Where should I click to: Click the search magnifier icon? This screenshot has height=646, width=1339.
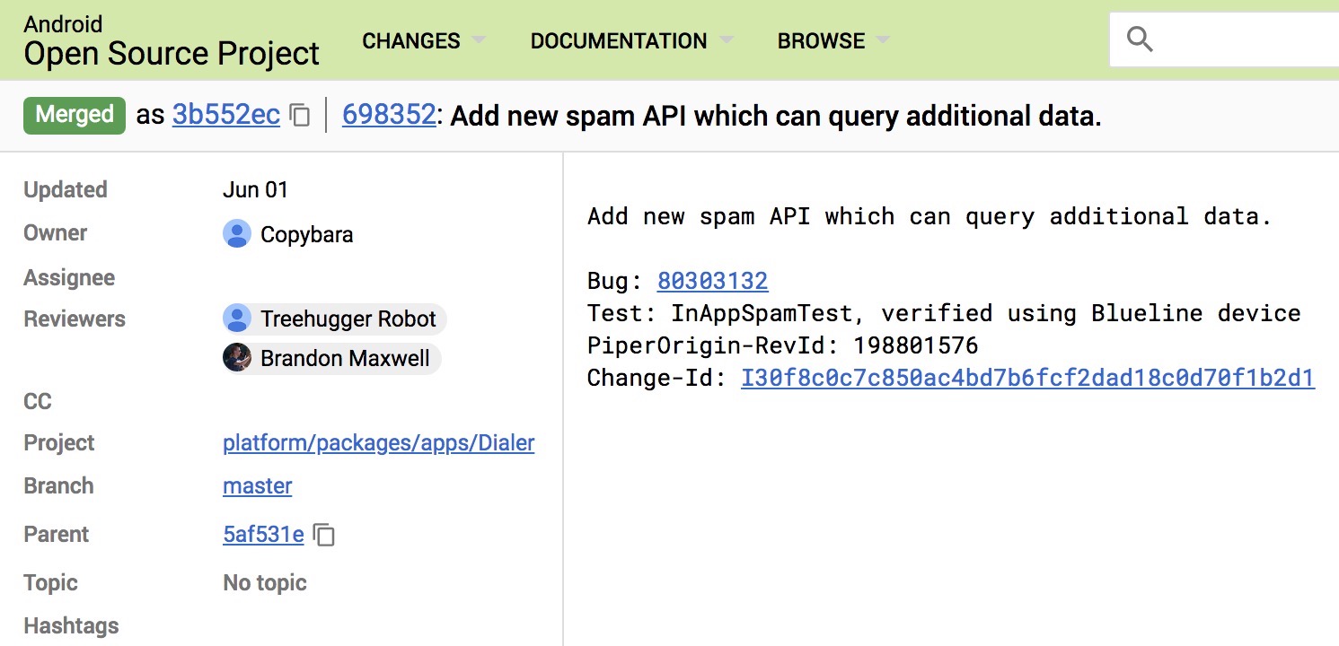[1139, 39]
